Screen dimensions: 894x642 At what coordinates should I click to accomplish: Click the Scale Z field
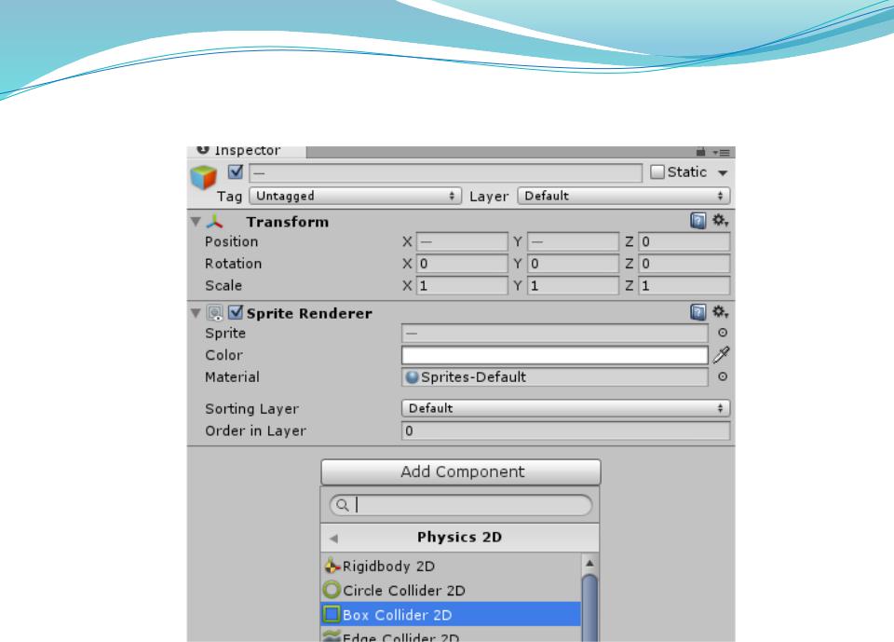pos(684,285)
